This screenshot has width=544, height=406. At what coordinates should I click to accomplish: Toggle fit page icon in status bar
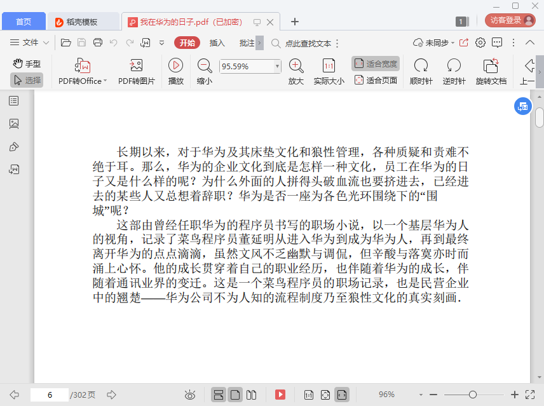325,395
